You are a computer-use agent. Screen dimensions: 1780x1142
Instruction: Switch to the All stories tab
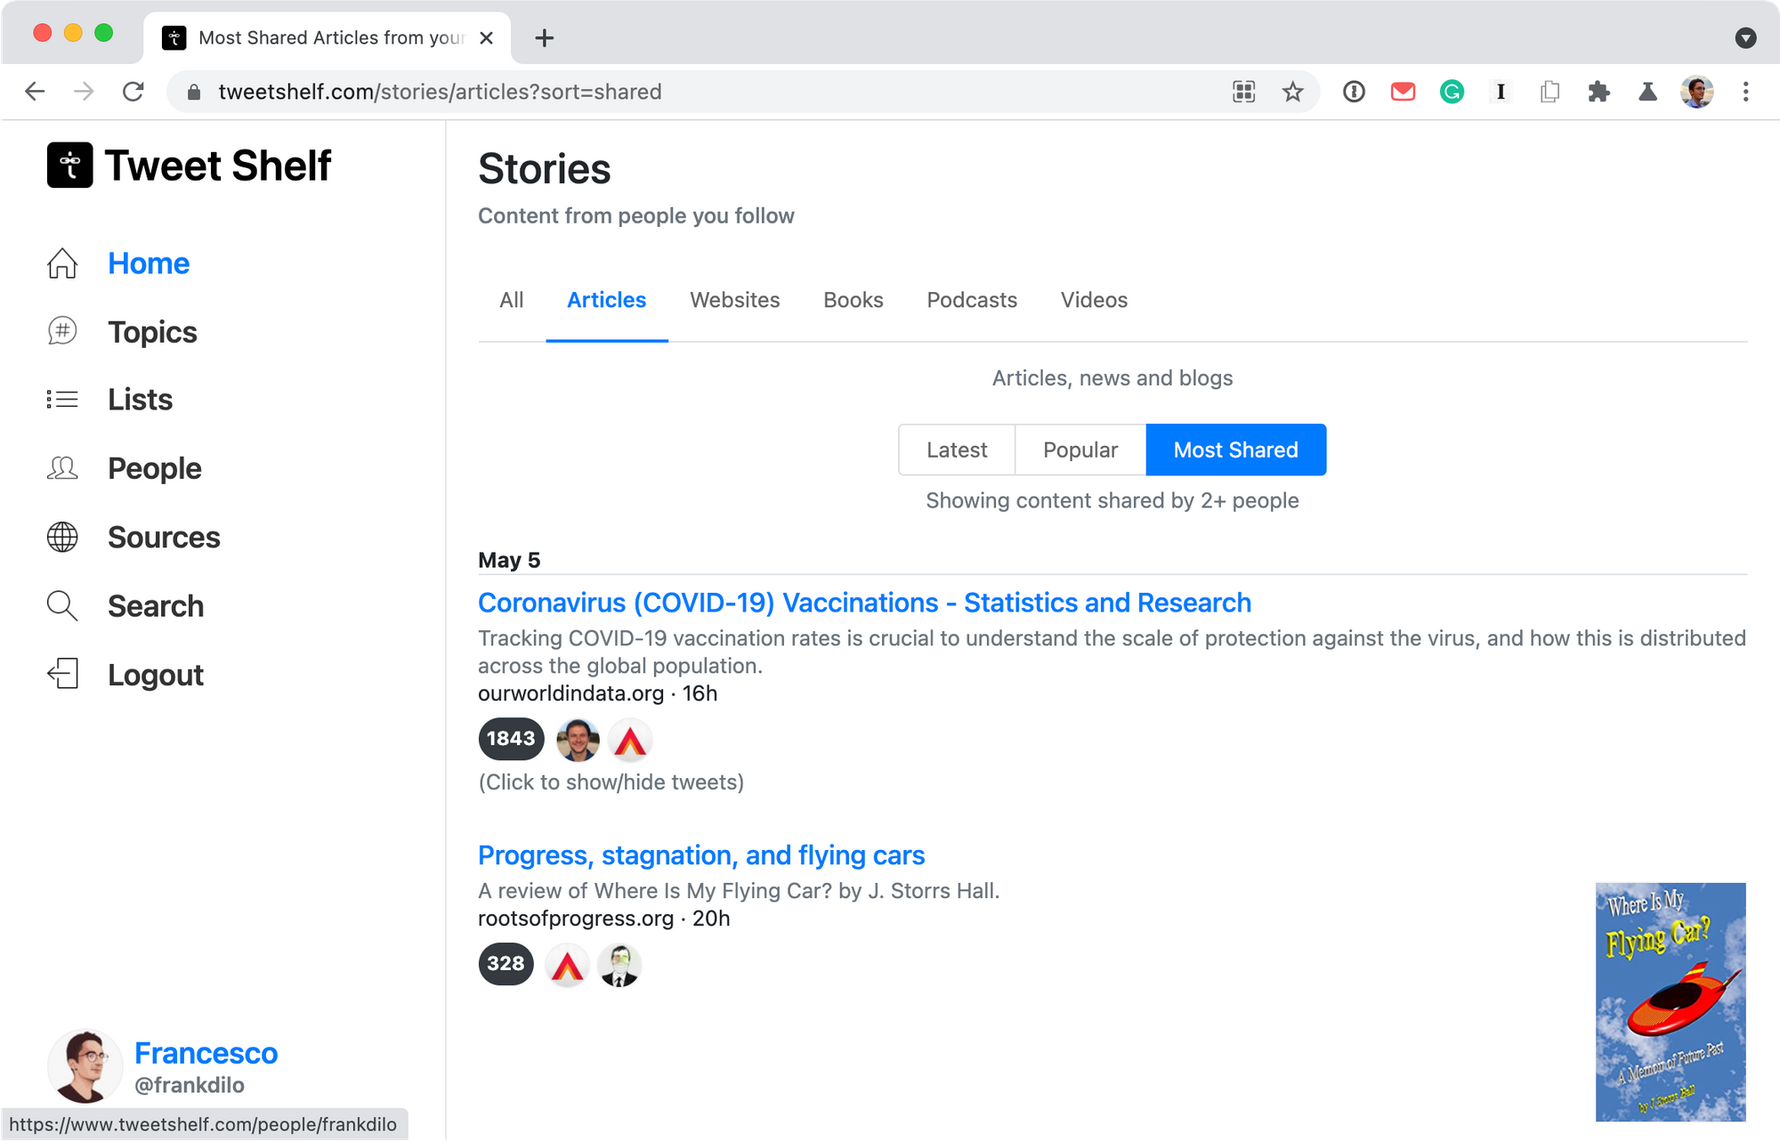pyautogui.click(x=512, y=301)
